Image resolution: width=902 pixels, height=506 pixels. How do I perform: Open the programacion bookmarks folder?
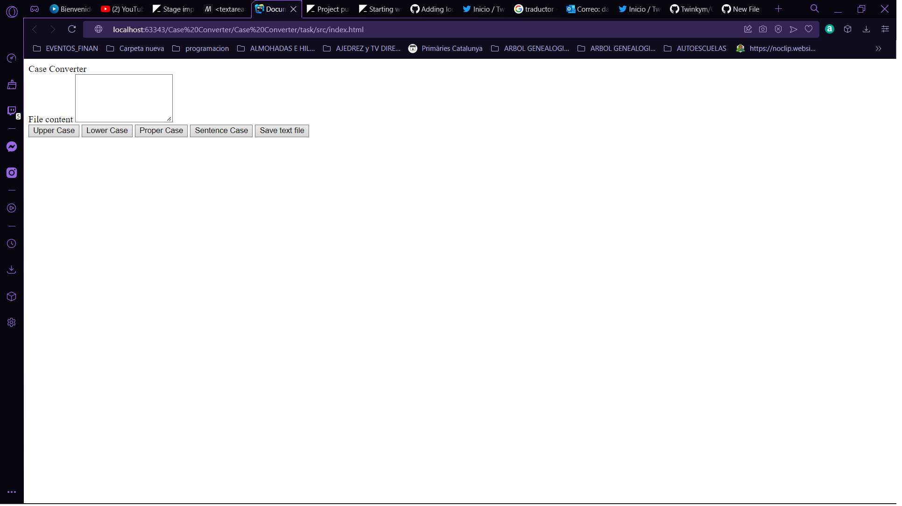tap(201, 49)
